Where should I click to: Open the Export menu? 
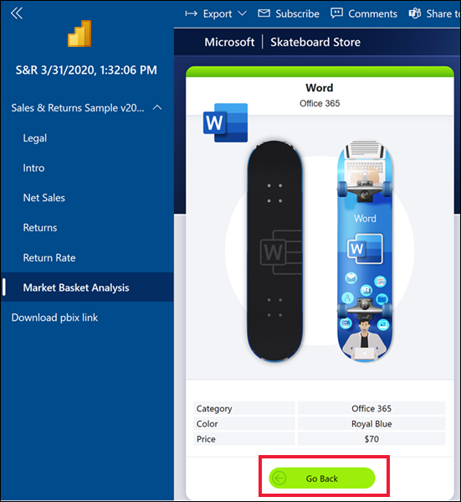(x=216, y=13)
